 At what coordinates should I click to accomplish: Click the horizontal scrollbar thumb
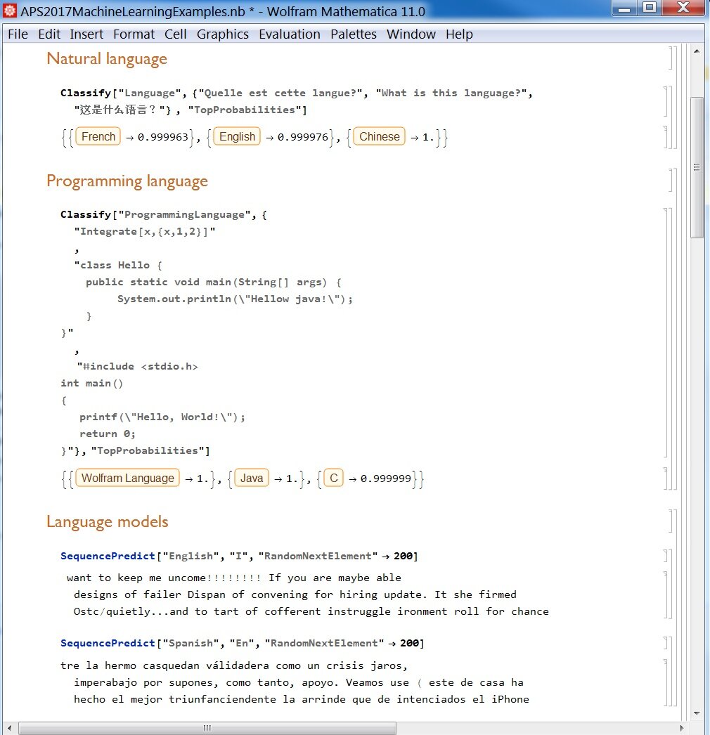coord(207,728)
